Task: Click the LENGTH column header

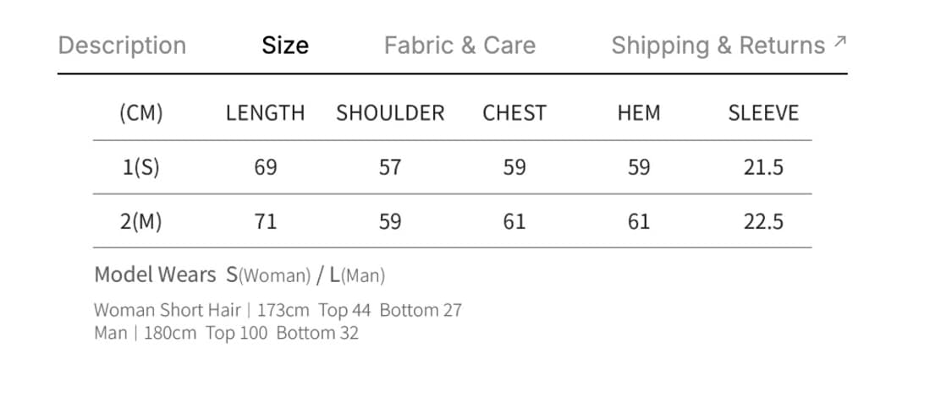Action: pyautogui.click(x=265, y=113)
